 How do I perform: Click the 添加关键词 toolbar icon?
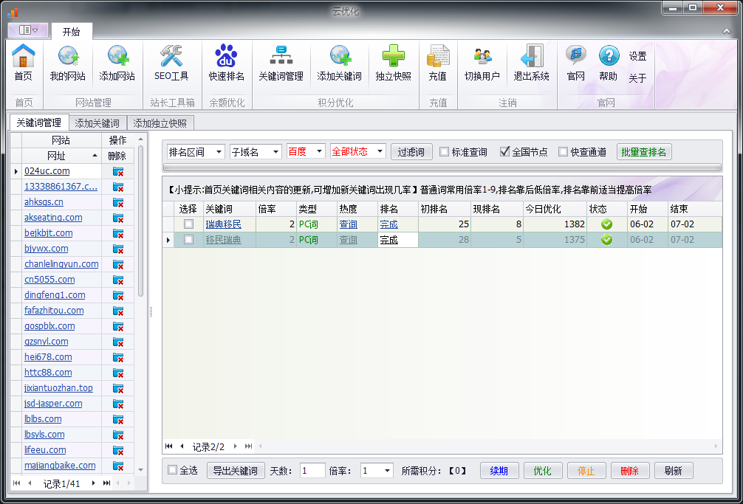339,63
